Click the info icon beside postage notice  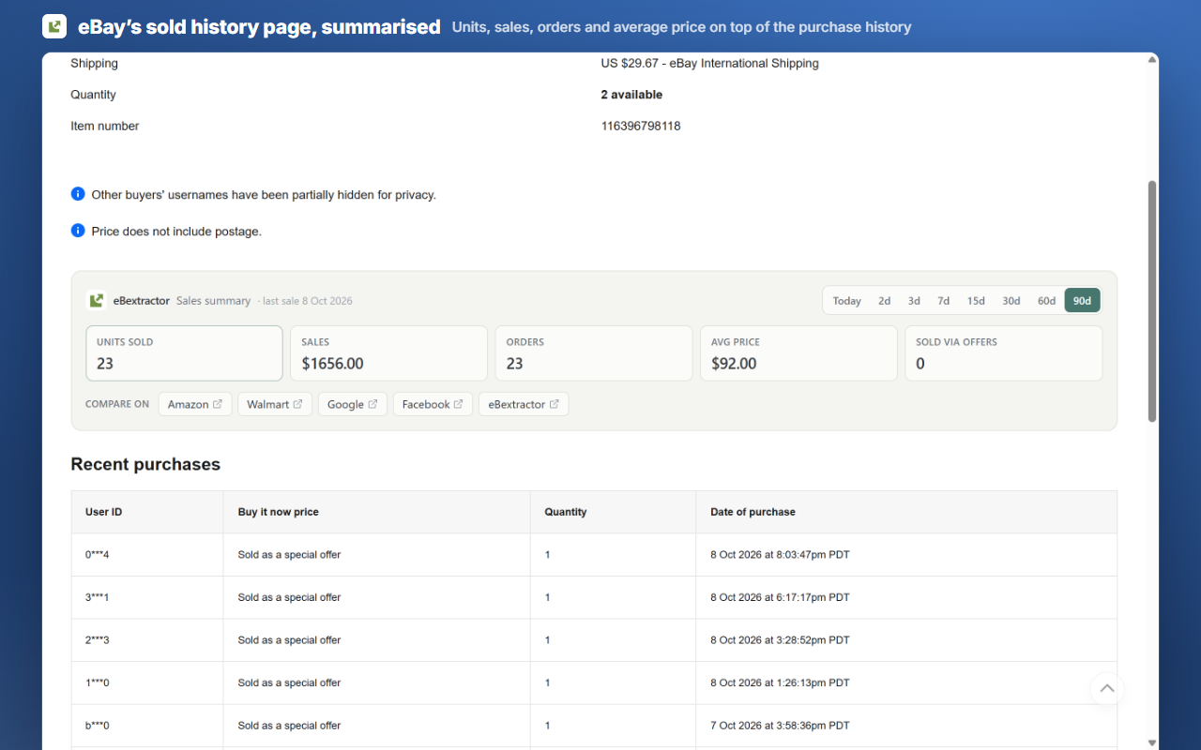[x=78, y=231]
